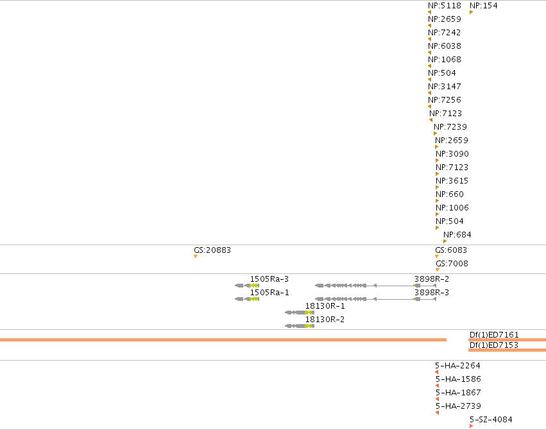
Task: Click the small marker under NP:660
Action: [x=438, y=201]
